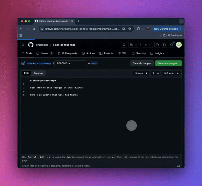This screenshot has width=202, height=186.
Task: Expand the tab search dropdown arrow
Action: 181,21
